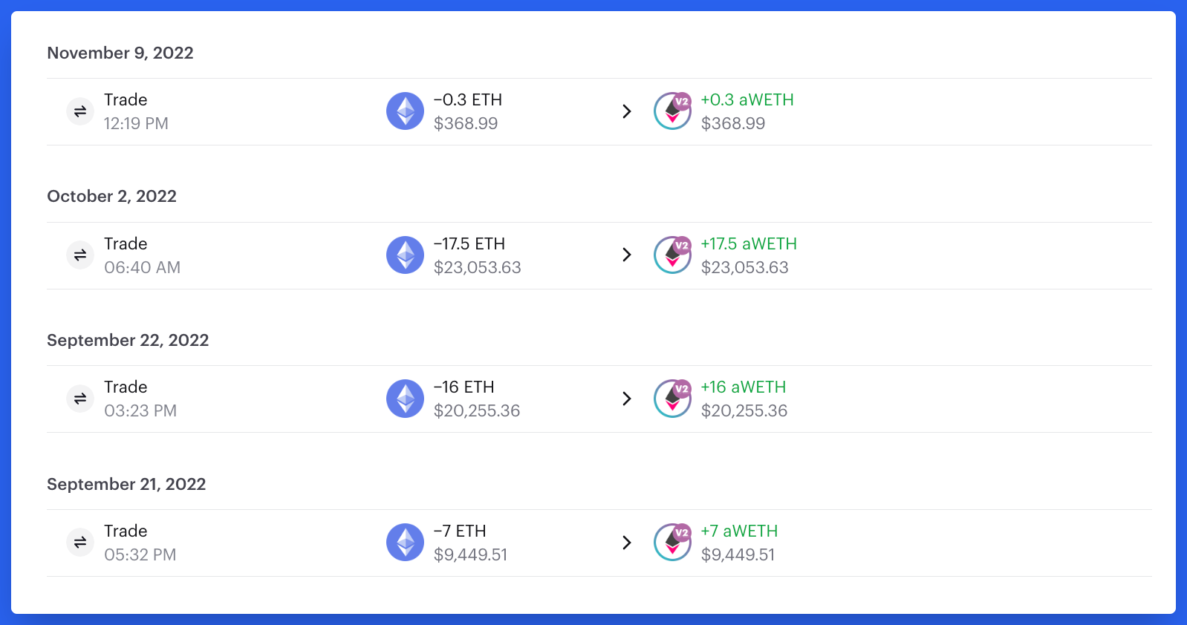The width and height of the screenshot is (1187, 625).
Task: Expand details for the −17.5 ETH trade
Action: point(628,255)
